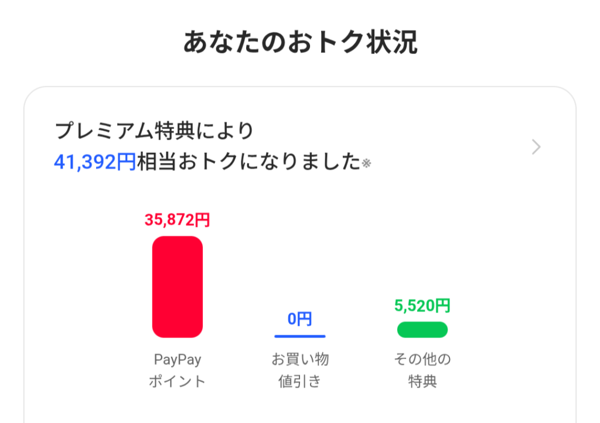Click the blue 0円 value label
Screen dimensions: 600x423
299,319
